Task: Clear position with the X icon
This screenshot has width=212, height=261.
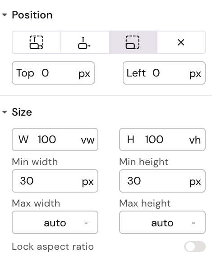Action: click(181, 42)
